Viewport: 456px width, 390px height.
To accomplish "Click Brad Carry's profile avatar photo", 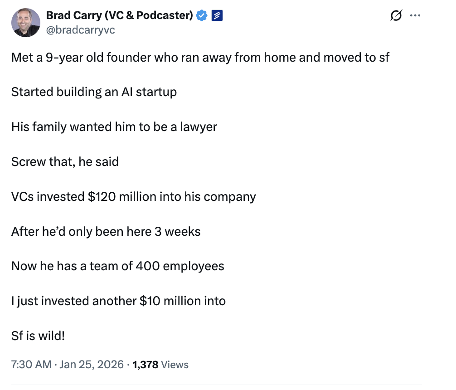I will (x=26, y=22).
